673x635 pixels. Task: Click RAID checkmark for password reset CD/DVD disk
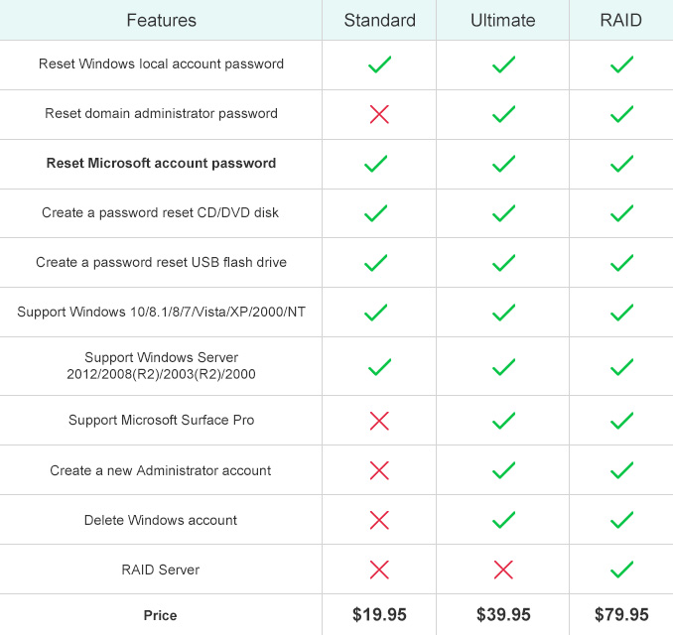(621, 213)
